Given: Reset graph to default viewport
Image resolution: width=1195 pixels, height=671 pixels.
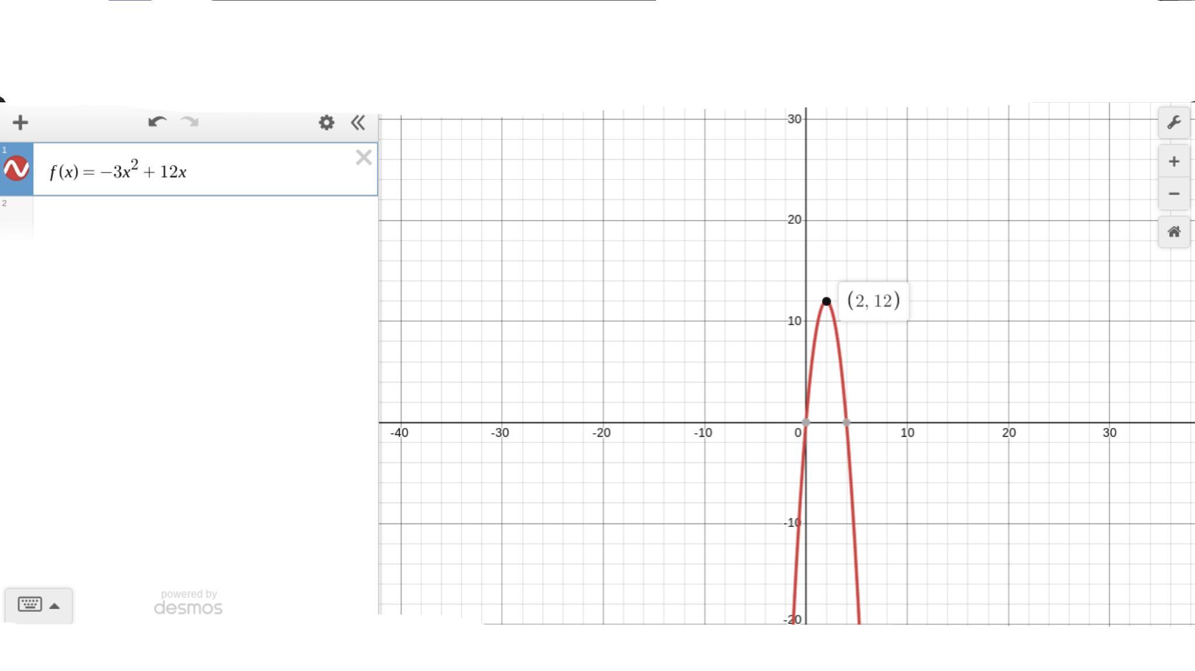Looking at the screenshot, I should pos(1173,232).
